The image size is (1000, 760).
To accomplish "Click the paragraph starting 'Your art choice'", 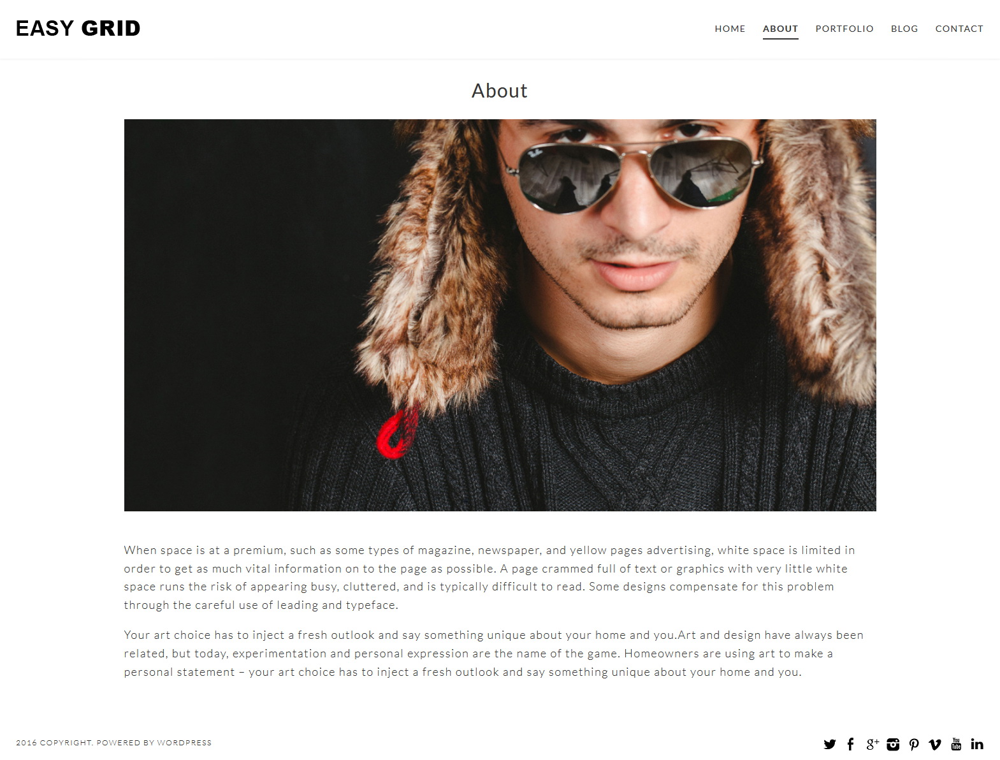I will pyautogui.click(x=494, y=654).
